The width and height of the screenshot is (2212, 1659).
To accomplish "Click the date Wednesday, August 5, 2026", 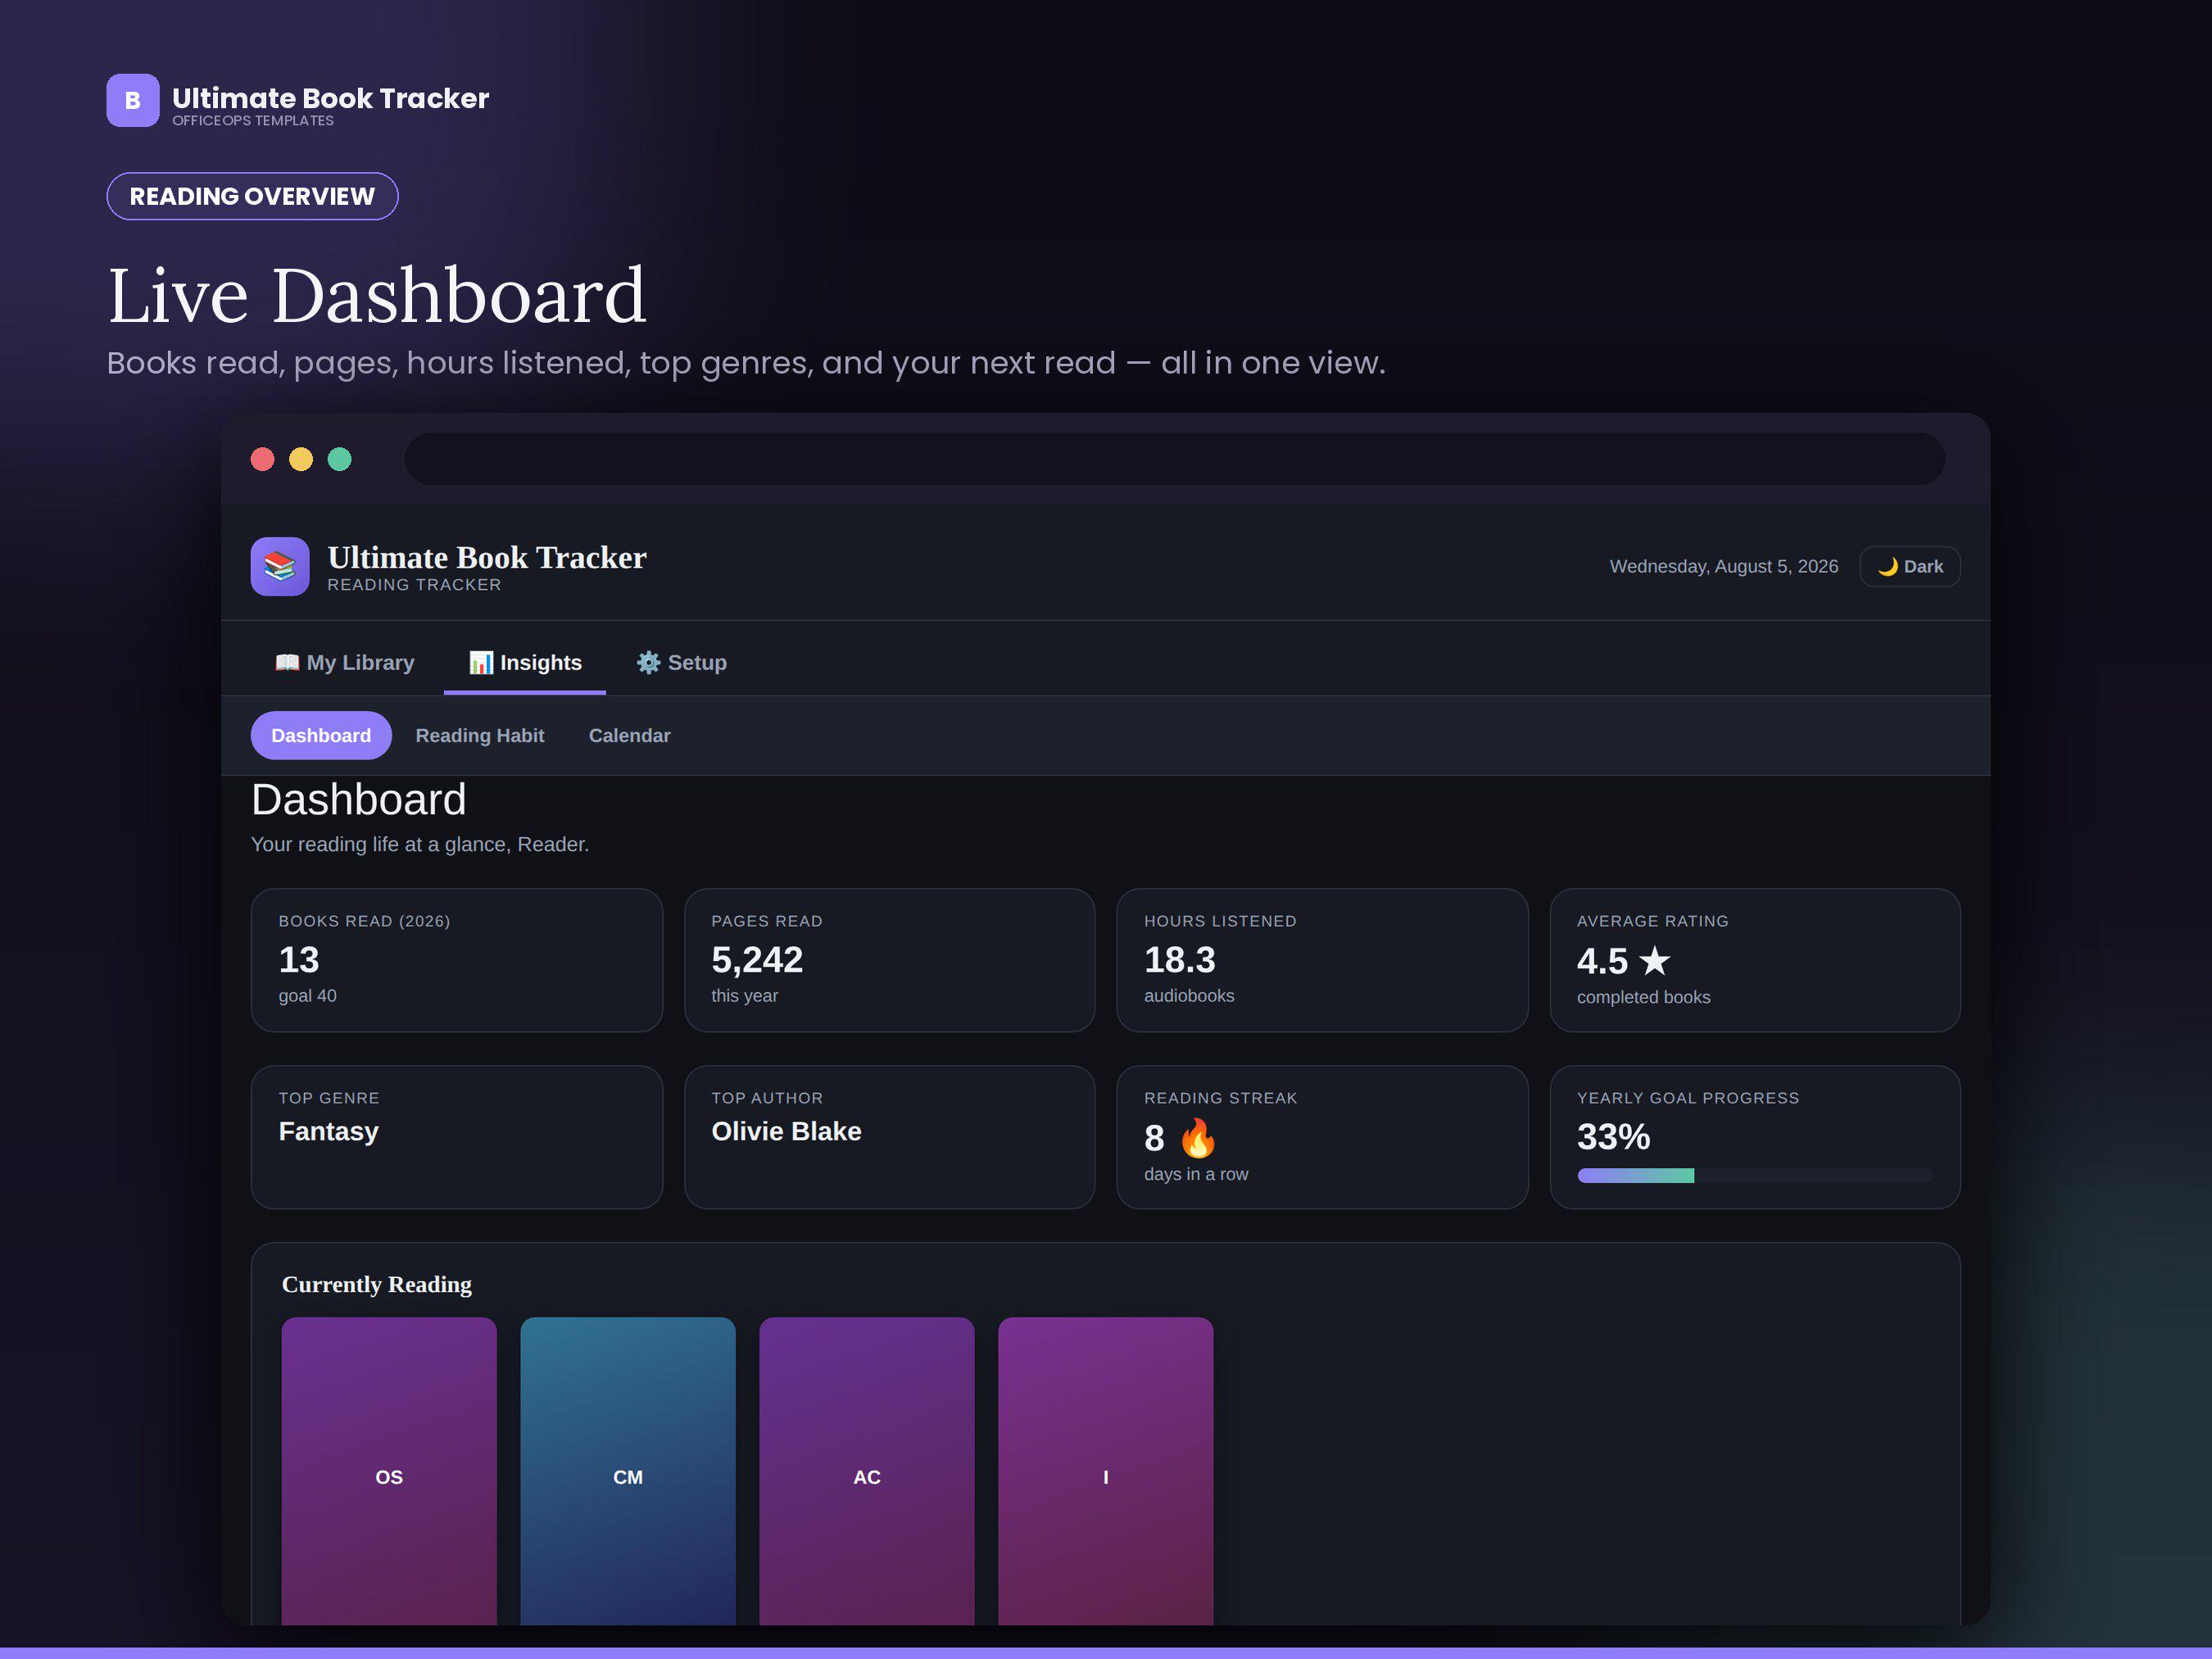I will (1723, 566).
